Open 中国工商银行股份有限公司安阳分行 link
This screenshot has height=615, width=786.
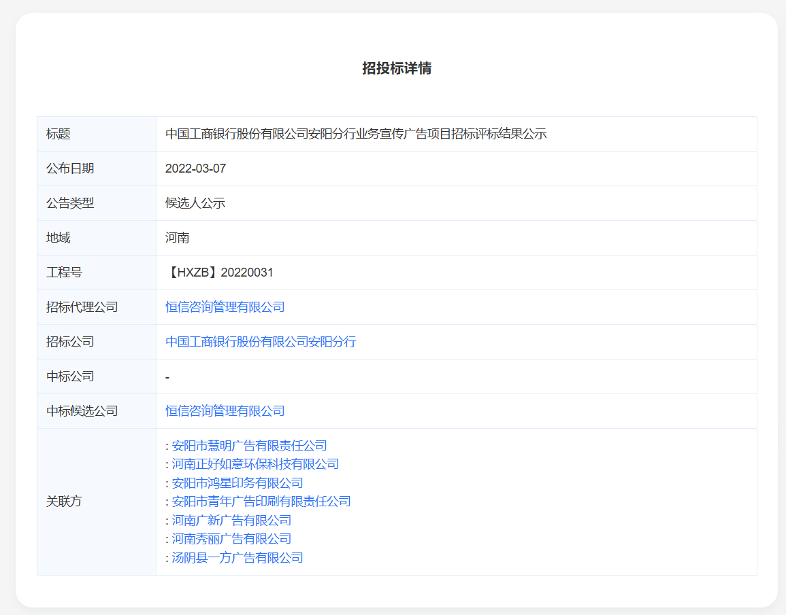[x=261, y=342]
